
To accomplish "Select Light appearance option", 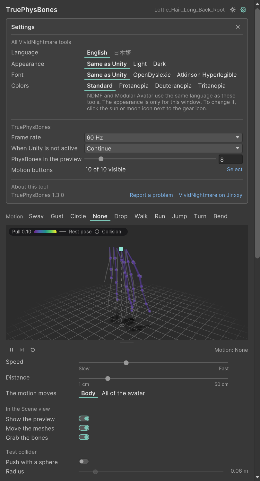I will (x=140, y=64).
